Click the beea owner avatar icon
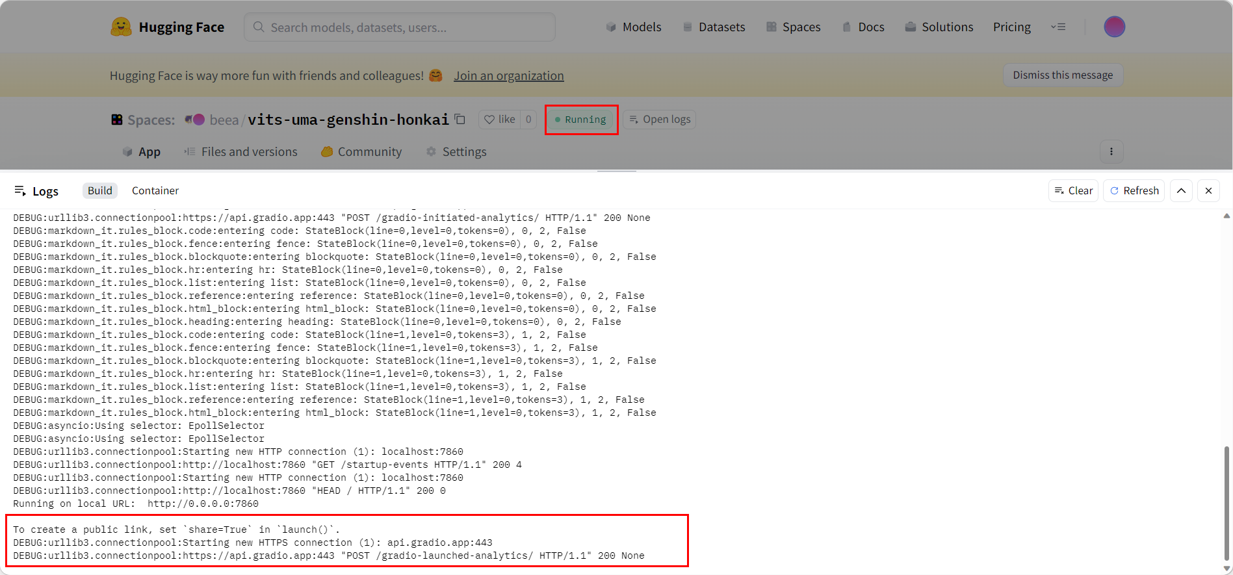This screenshot has width=1233, height=575. click(x=195, y=120)
